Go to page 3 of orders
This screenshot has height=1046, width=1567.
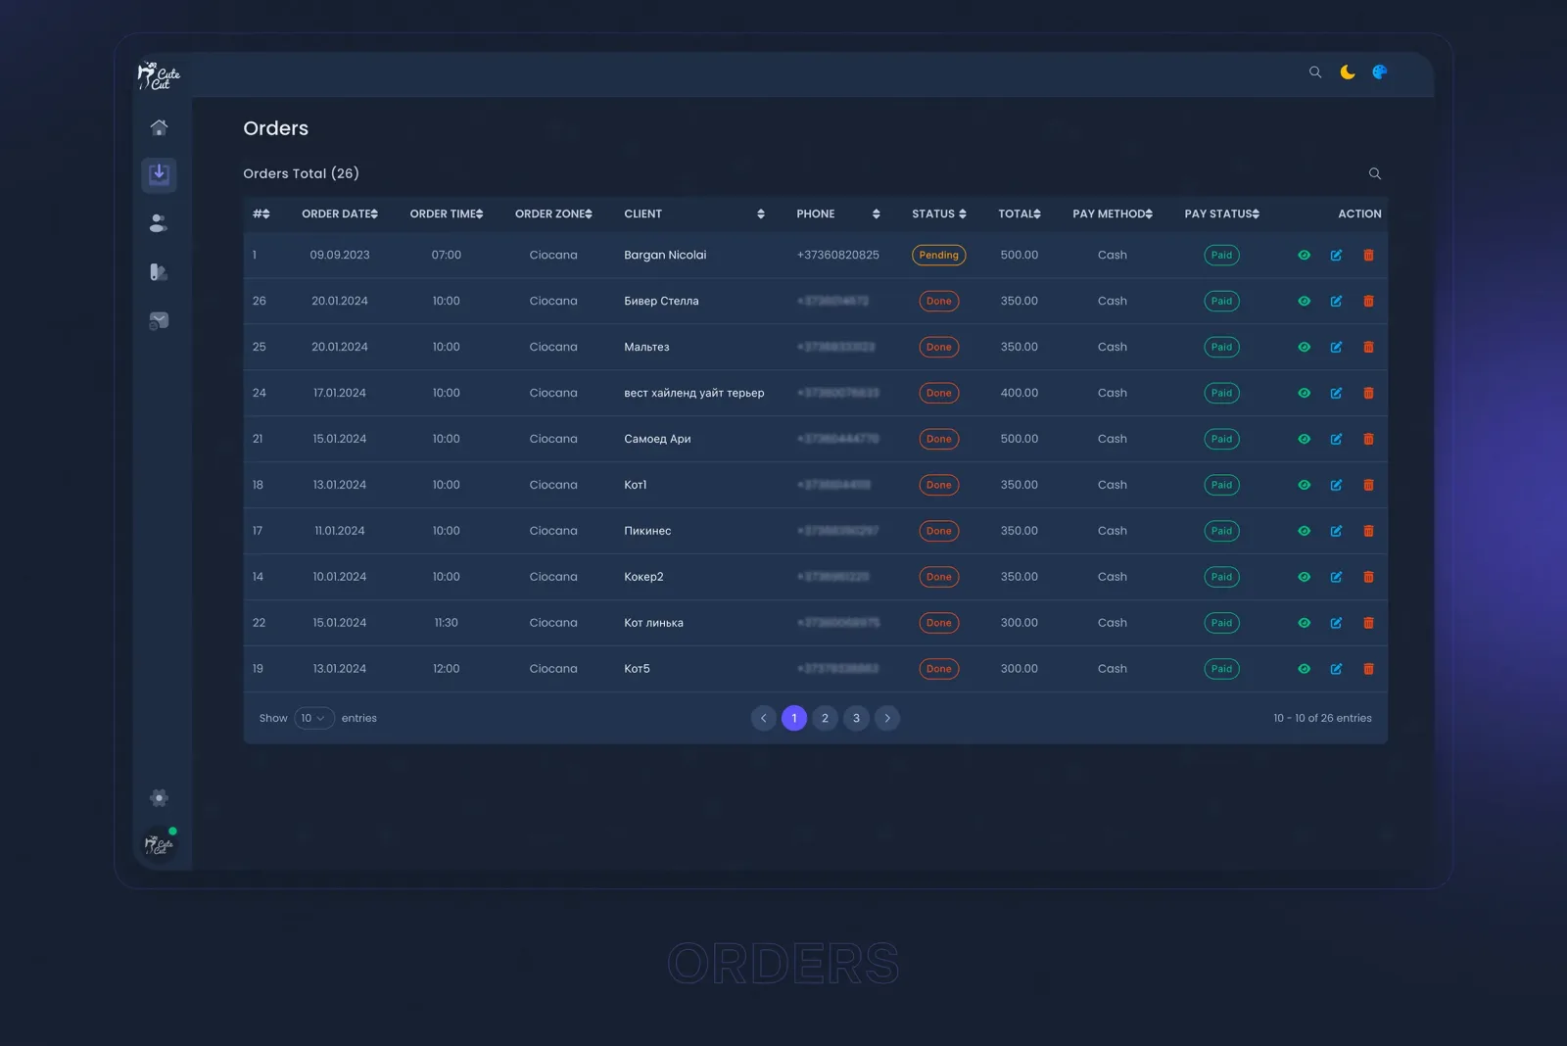856,718
